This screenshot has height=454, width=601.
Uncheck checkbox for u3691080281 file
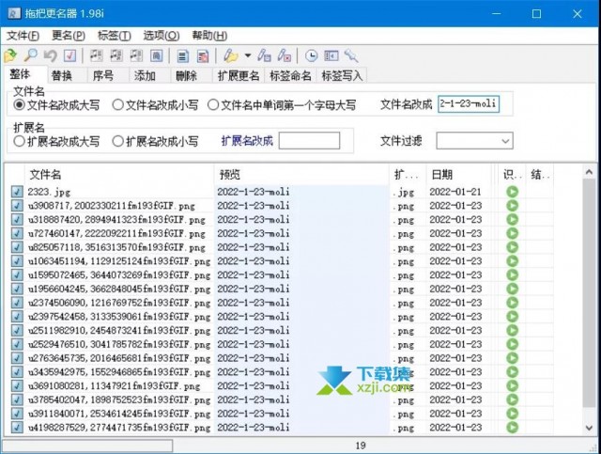[17, 385]
